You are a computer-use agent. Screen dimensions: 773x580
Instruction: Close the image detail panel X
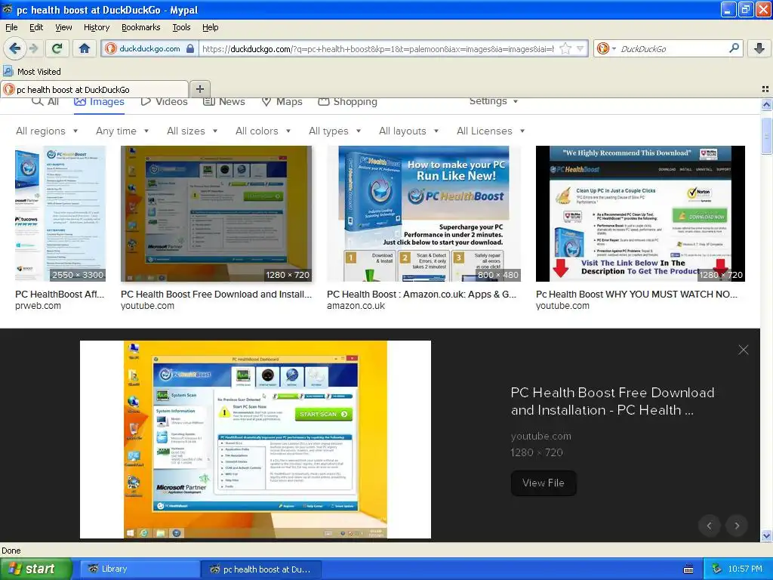pyautogui.click(x=743, y=350)
